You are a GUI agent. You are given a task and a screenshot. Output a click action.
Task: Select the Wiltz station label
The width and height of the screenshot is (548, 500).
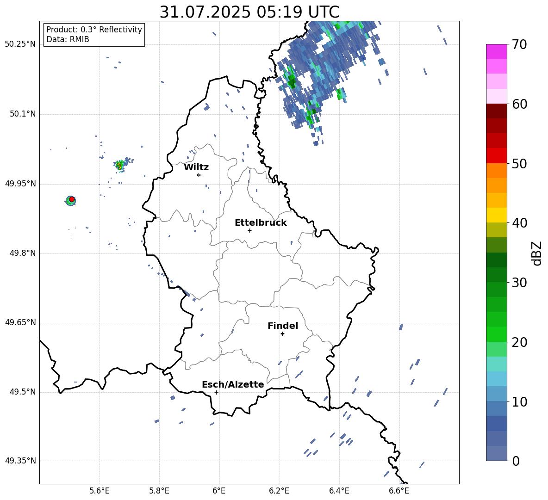(196, 167)
